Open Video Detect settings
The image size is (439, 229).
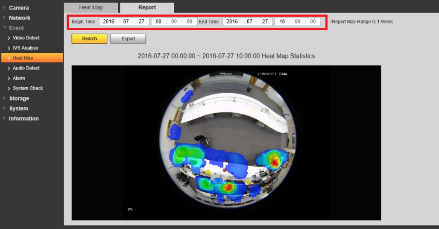point(26,38)
